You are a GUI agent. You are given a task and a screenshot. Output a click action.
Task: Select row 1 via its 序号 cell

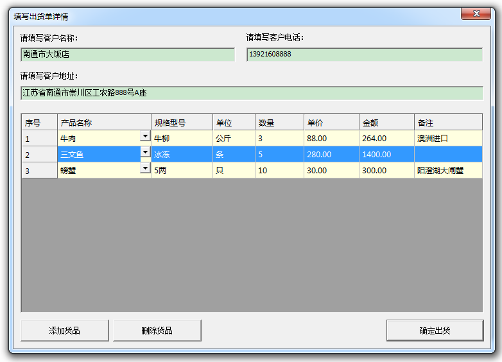click(39, 138)
